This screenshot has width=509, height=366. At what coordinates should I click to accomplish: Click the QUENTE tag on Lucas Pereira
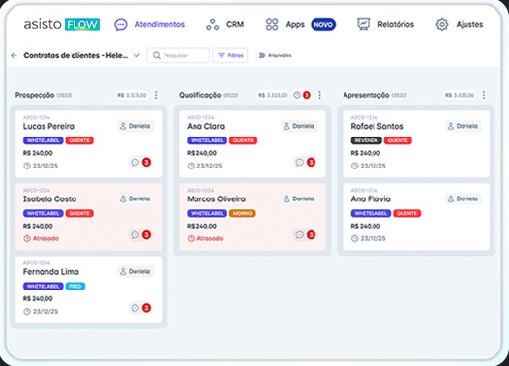click(79, 140)
